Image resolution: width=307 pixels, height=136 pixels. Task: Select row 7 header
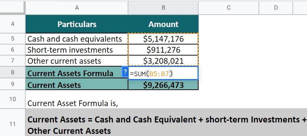(12, 61)
